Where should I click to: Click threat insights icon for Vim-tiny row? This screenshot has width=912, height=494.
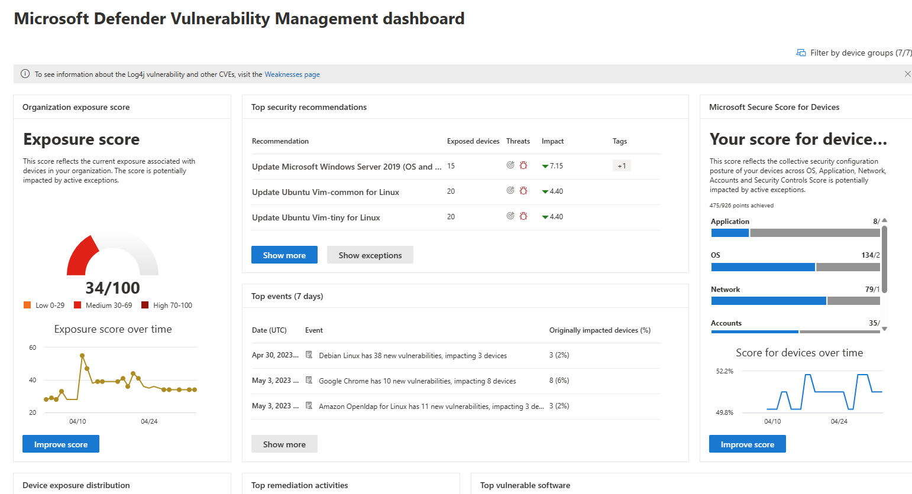pos(510,216)
